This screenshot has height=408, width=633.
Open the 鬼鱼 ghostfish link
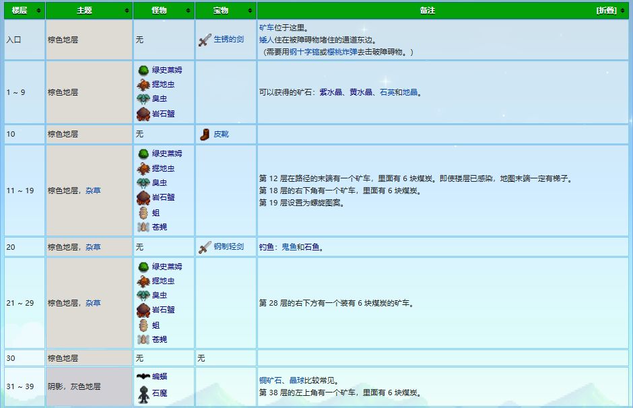click(x=289, y=247)
